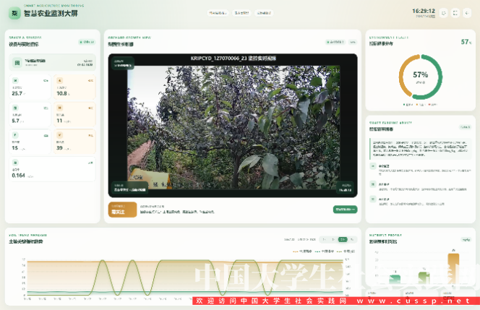480x310 pixels.
Task: Select the first time-range segment of soil trend chart
Action: point(324,239)
